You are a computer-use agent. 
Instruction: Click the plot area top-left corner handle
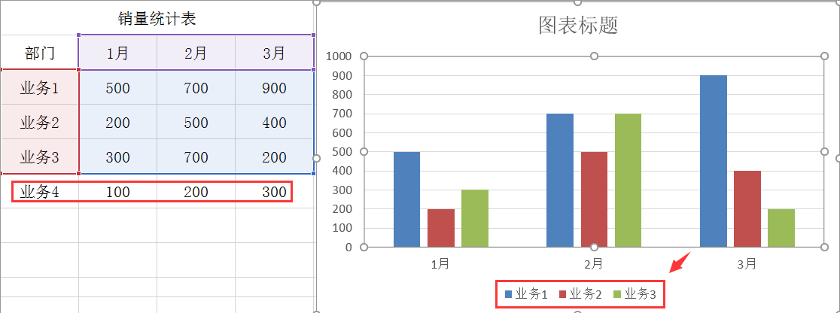click(364, 56)
